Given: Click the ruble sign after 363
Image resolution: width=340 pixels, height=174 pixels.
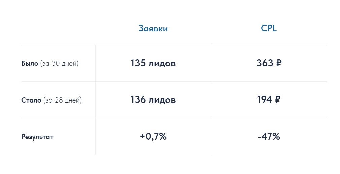Looking at the screenshot, I should tap(278, 63).
